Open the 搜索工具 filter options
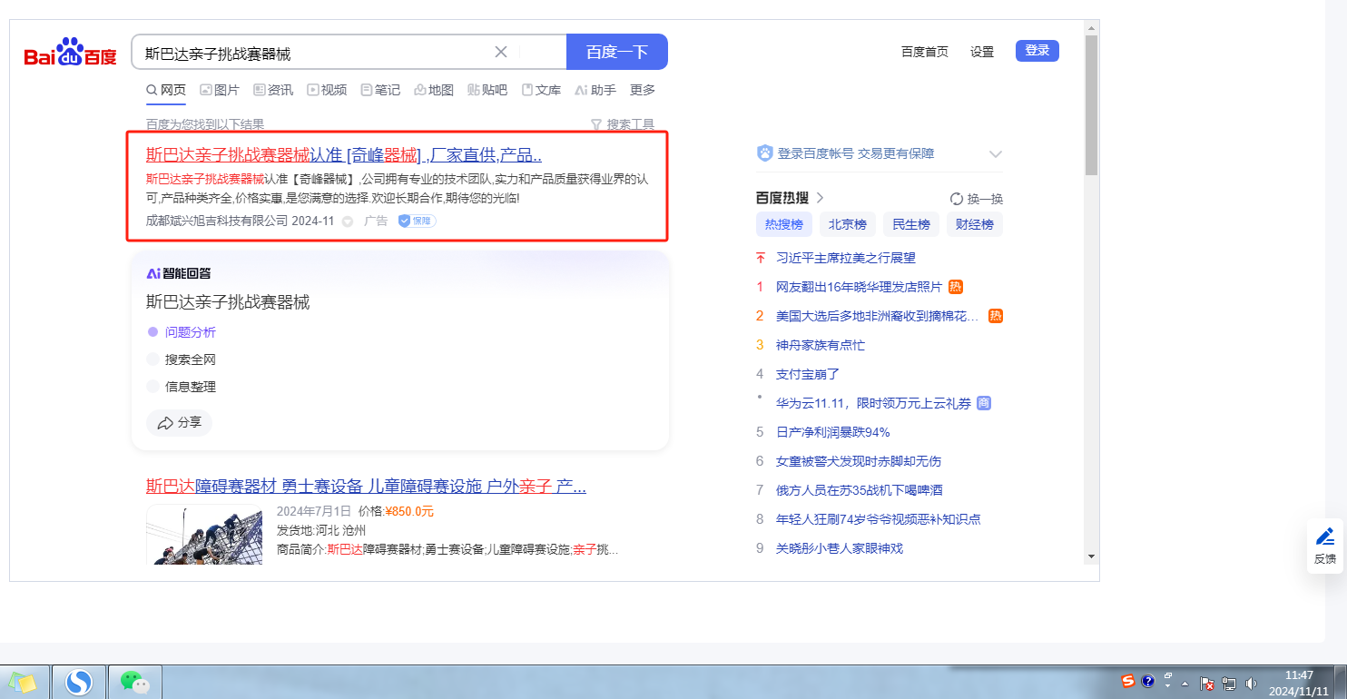Image resolution: width=1347 pixels, height=699 pixels. click(622, 124)
